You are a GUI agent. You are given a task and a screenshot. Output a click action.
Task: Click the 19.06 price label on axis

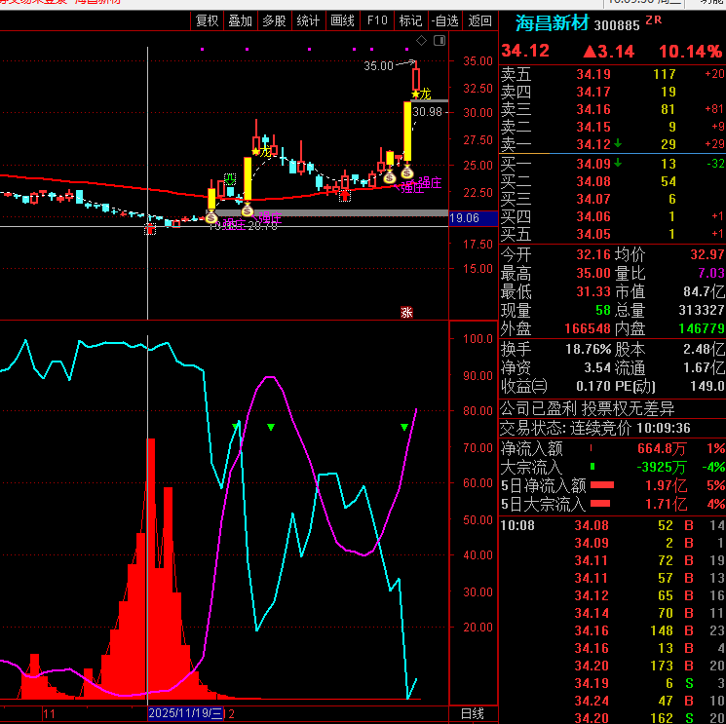tap(465, 218)
